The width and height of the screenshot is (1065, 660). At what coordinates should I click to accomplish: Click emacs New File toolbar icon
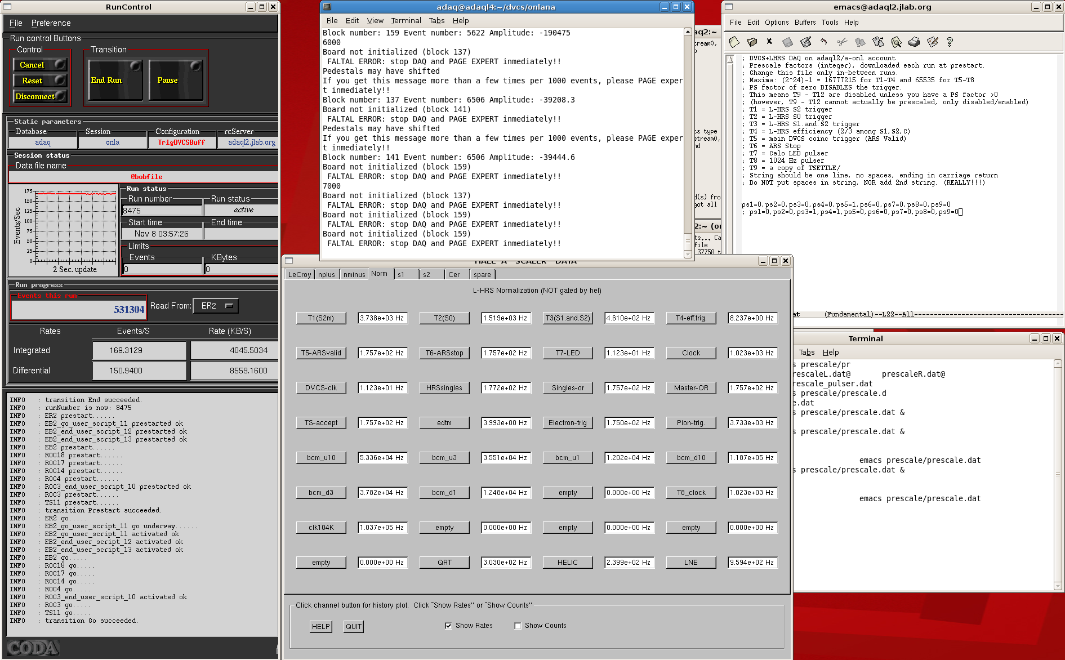pos(734,42)
